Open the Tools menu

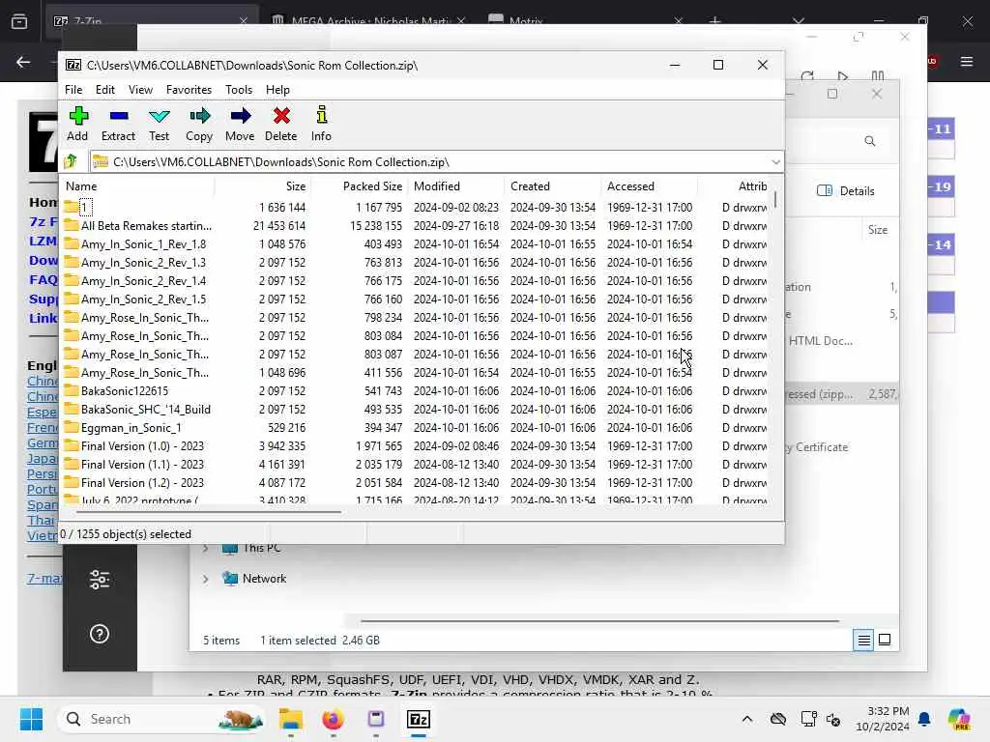[239, 90]
